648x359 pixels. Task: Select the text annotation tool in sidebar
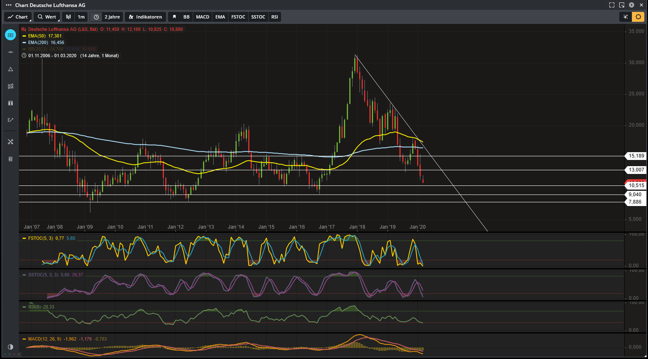(11, 103)
